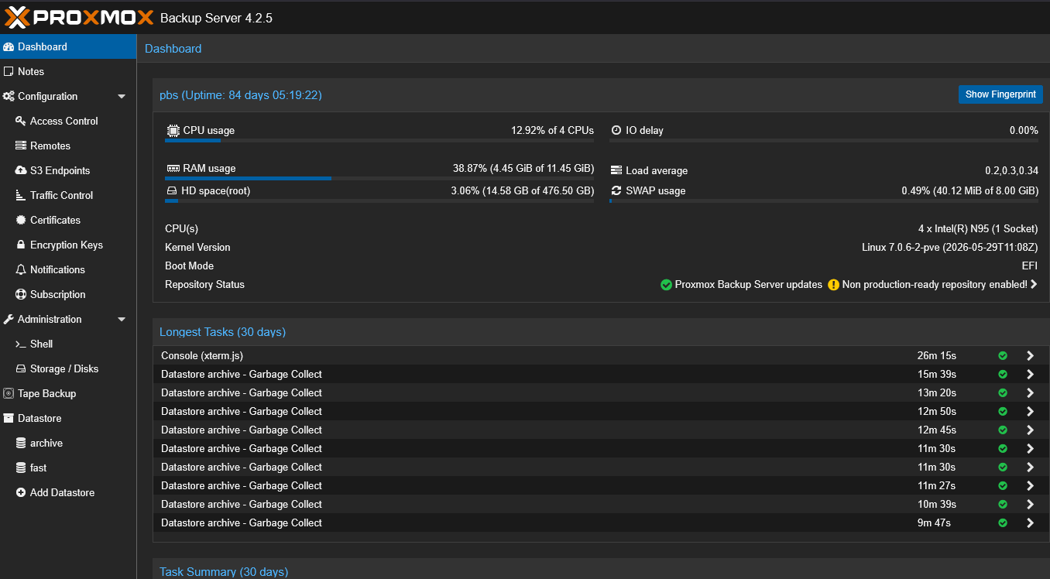The image size is (1050, 579).
Task: Click the Show Fingerprint button
Action: (1000, 94)
